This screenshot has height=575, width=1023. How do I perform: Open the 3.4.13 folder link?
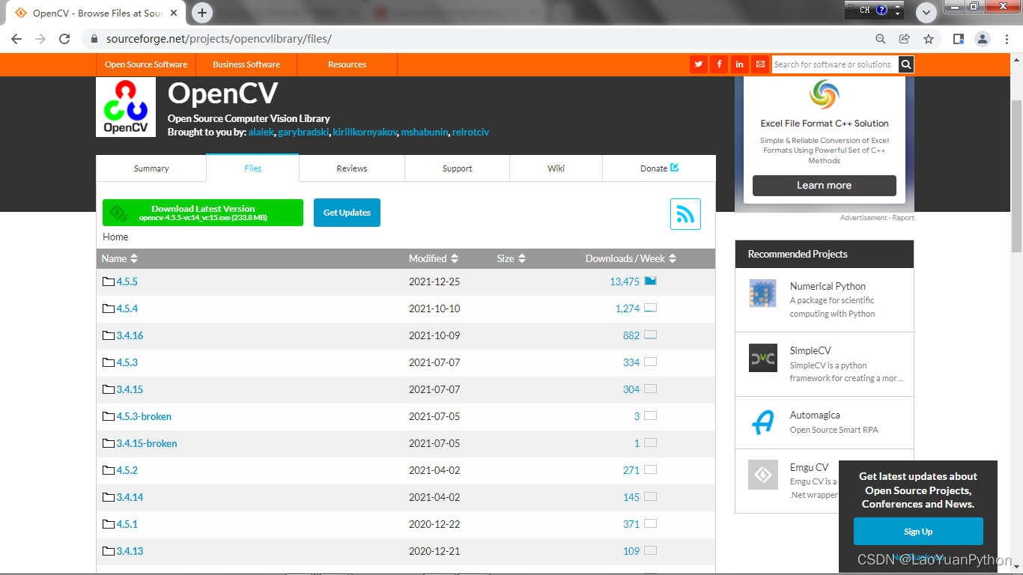pyautogui.click(x=130, y=551)
